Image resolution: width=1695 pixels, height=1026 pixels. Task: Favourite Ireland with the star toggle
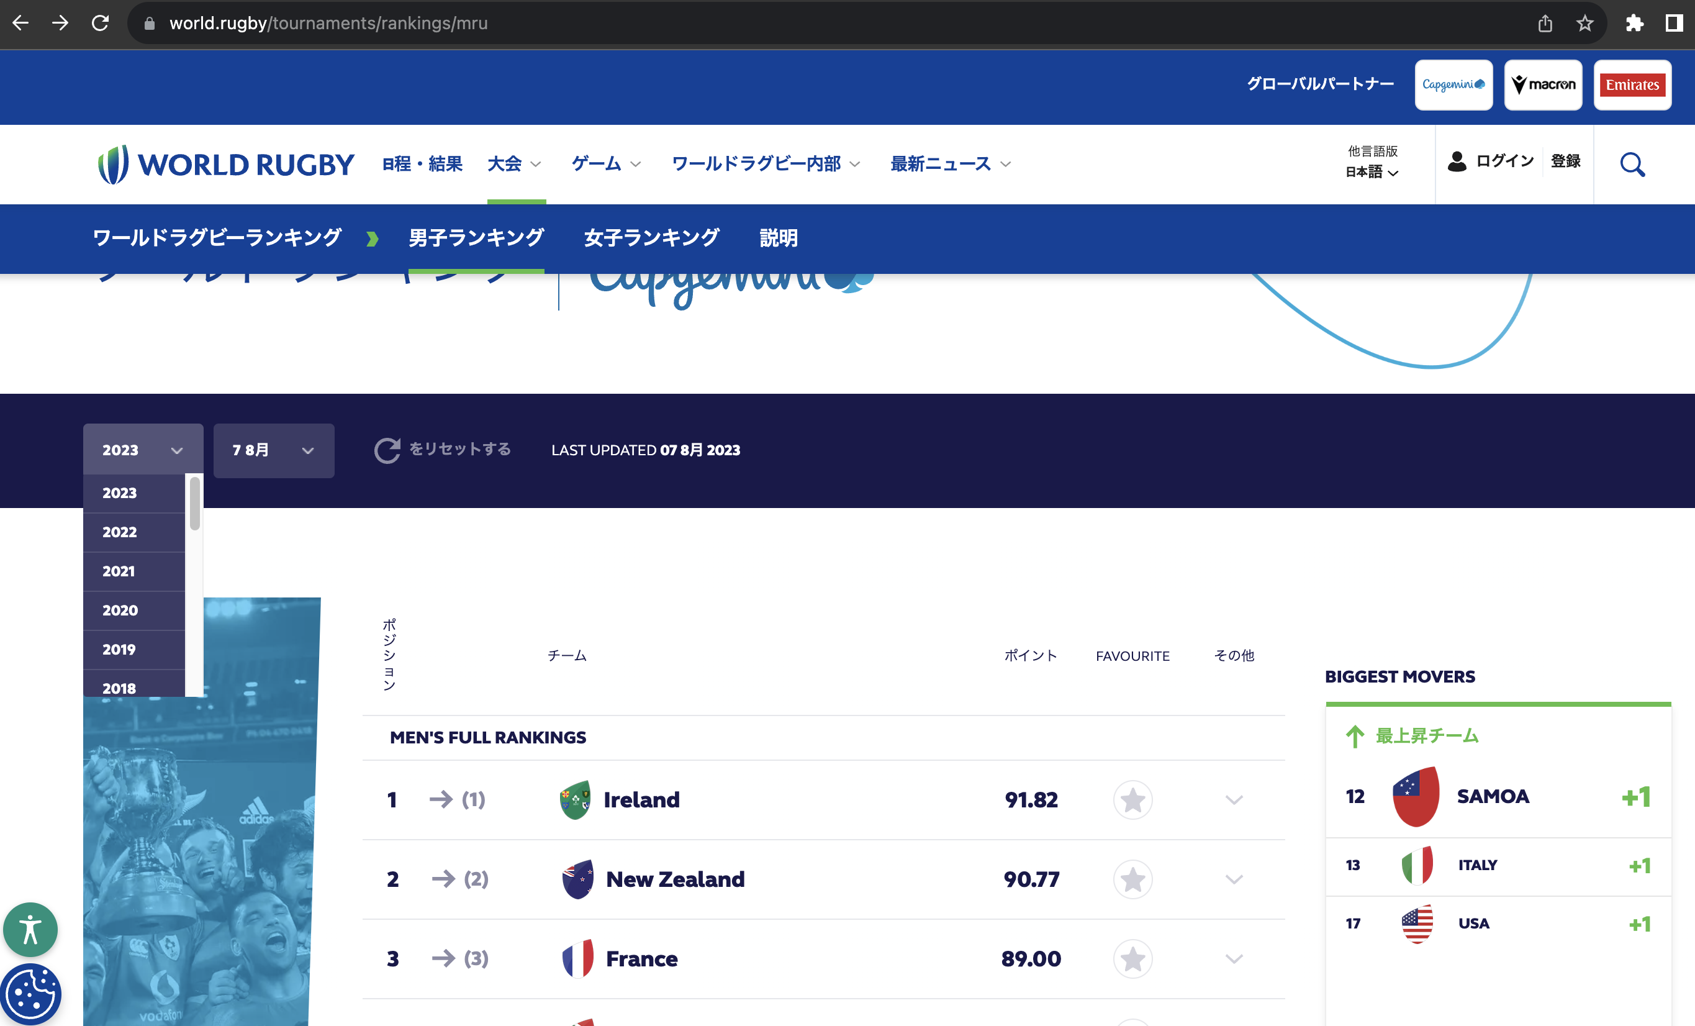point(1132,801)
